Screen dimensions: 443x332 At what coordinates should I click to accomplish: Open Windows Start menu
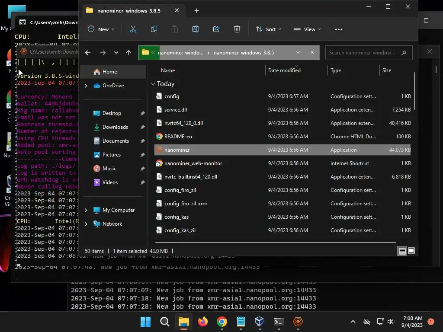pyautogui.click(x=145, y=322)
